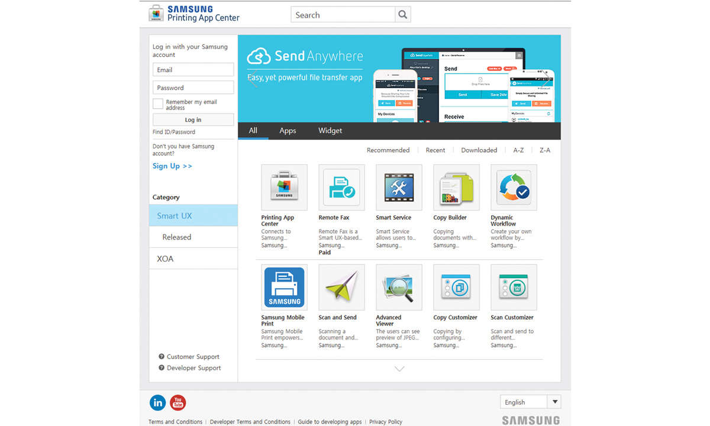
Task: Click the Copy Customizer title text
Action: point(455,318)
